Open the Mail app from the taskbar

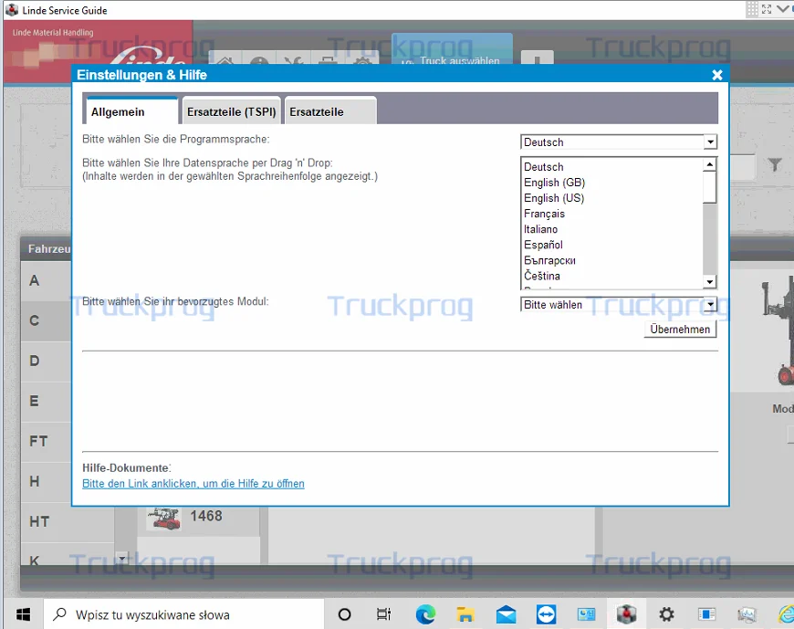pos(506,614)
